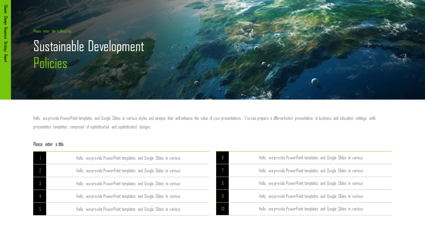The height and width of the screenshot is (239, 425).
Task: Click the number 6 black cell
Action: tap(222, 158)
